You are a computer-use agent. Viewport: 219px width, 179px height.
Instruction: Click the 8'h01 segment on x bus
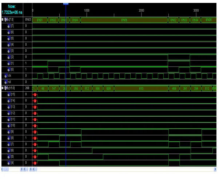point(40,20)
